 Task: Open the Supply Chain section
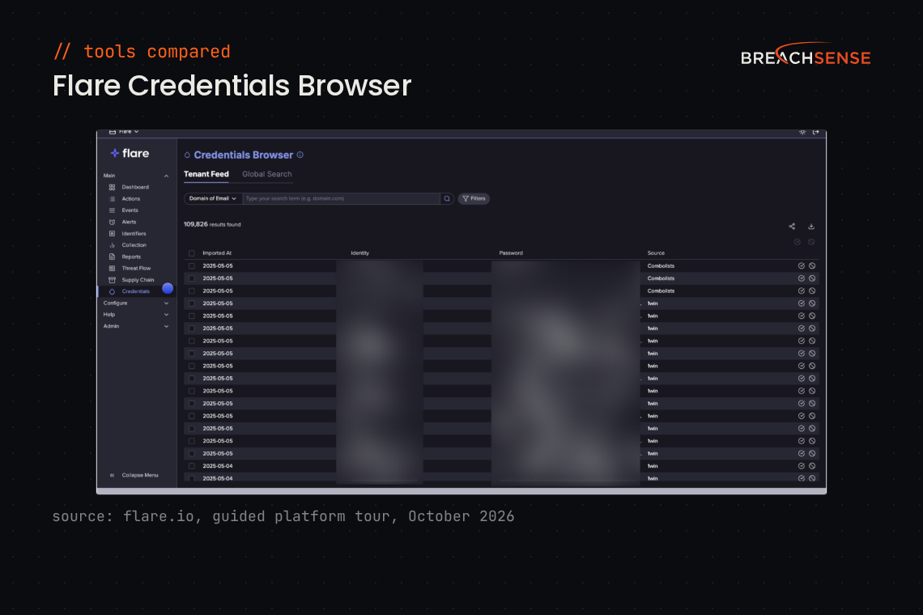pyautogui.click(x=138, y=280)
